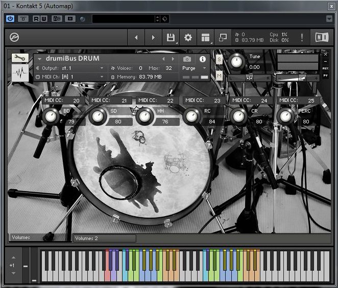Click the wrench edit instrument icon

[x=20, y=58]
